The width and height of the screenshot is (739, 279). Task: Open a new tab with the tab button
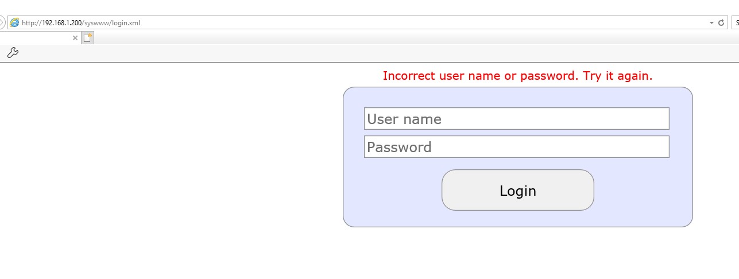click(87, 38)
